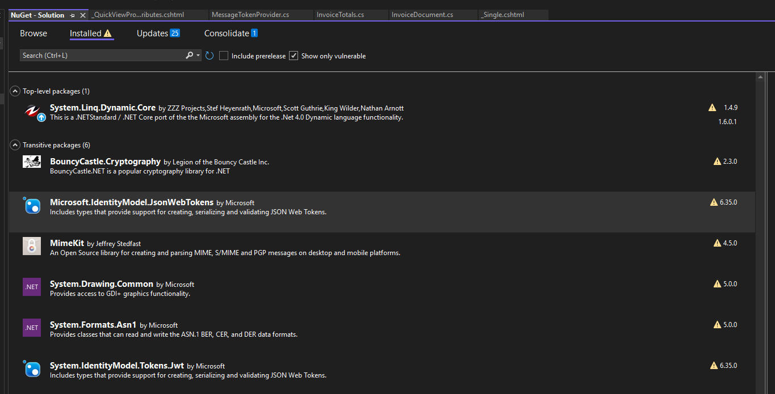
Task: Click the .NET icon beside System.Formats.Asn1
Action: 31,328
